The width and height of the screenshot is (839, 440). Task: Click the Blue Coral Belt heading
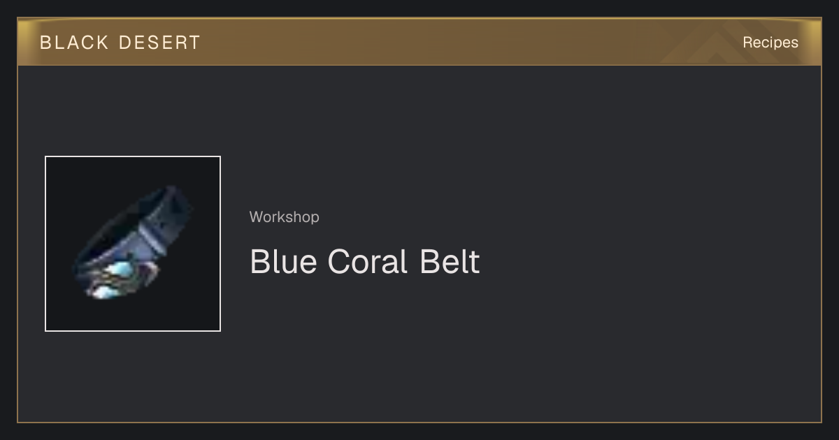click(x=364, y=262)
